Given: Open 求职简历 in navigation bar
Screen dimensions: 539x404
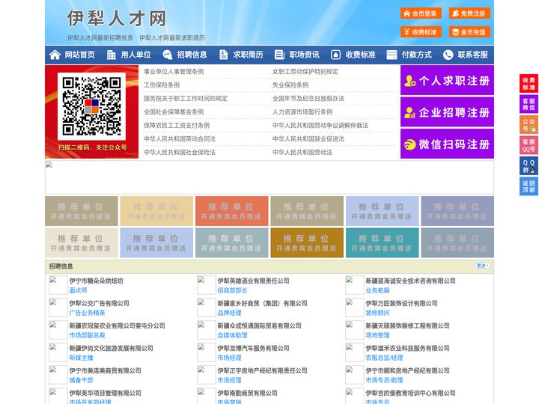Looking at the screenshot, I should (249, 55).
